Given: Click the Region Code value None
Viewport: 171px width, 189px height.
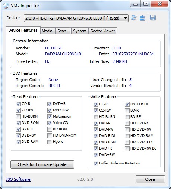Looking at the screenshot, I should click(x=53, y=80).
